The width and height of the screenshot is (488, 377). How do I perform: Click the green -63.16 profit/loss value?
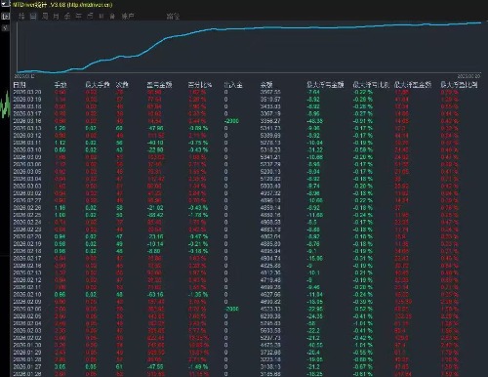point(155,294)
